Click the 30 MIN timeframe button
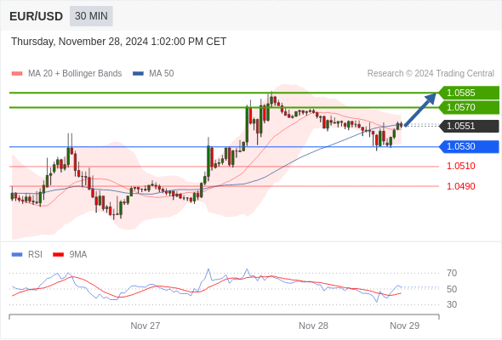The image size is (502, 340). (x=91, y=16)
